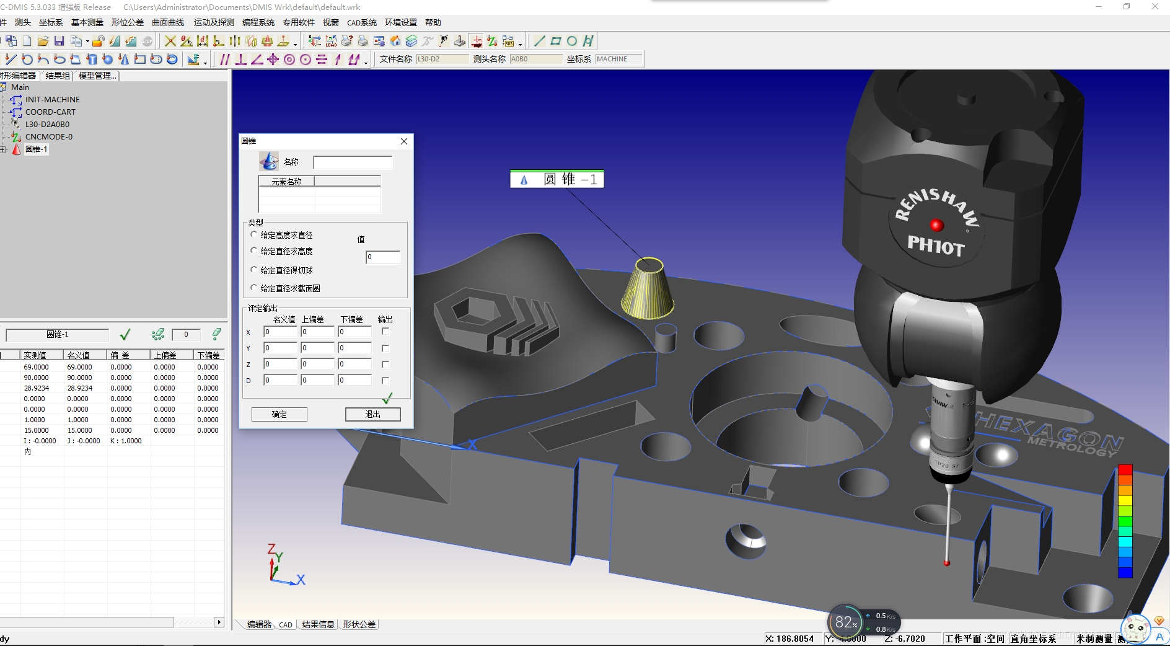Screen dimensions: 1170x646
Task: Click the red swatch in color scale
Action: point(1125,469)
